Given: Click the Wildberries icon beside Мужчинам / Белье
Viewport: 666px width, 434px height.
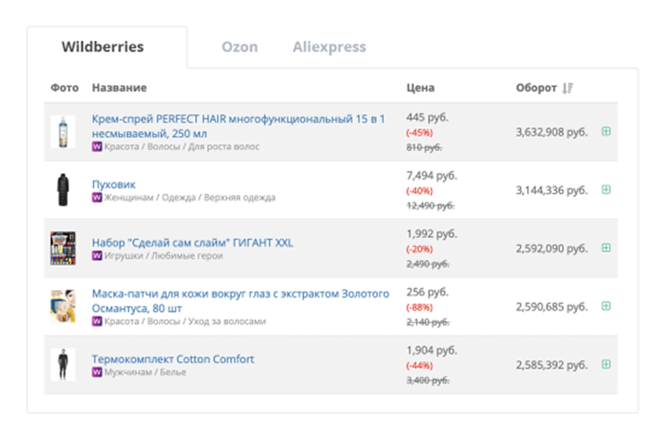Looking at the screenshot, I should pos(96,372).
